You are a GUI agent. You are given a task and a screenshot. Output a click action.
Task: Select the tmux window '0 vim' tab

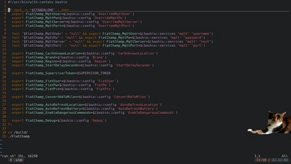pos(16,160)
